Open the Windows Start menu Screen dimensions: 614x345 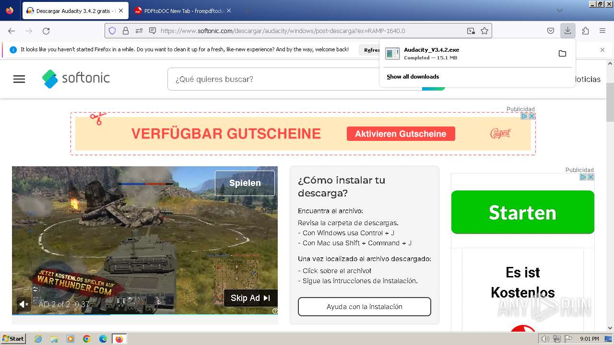point(13,339)
